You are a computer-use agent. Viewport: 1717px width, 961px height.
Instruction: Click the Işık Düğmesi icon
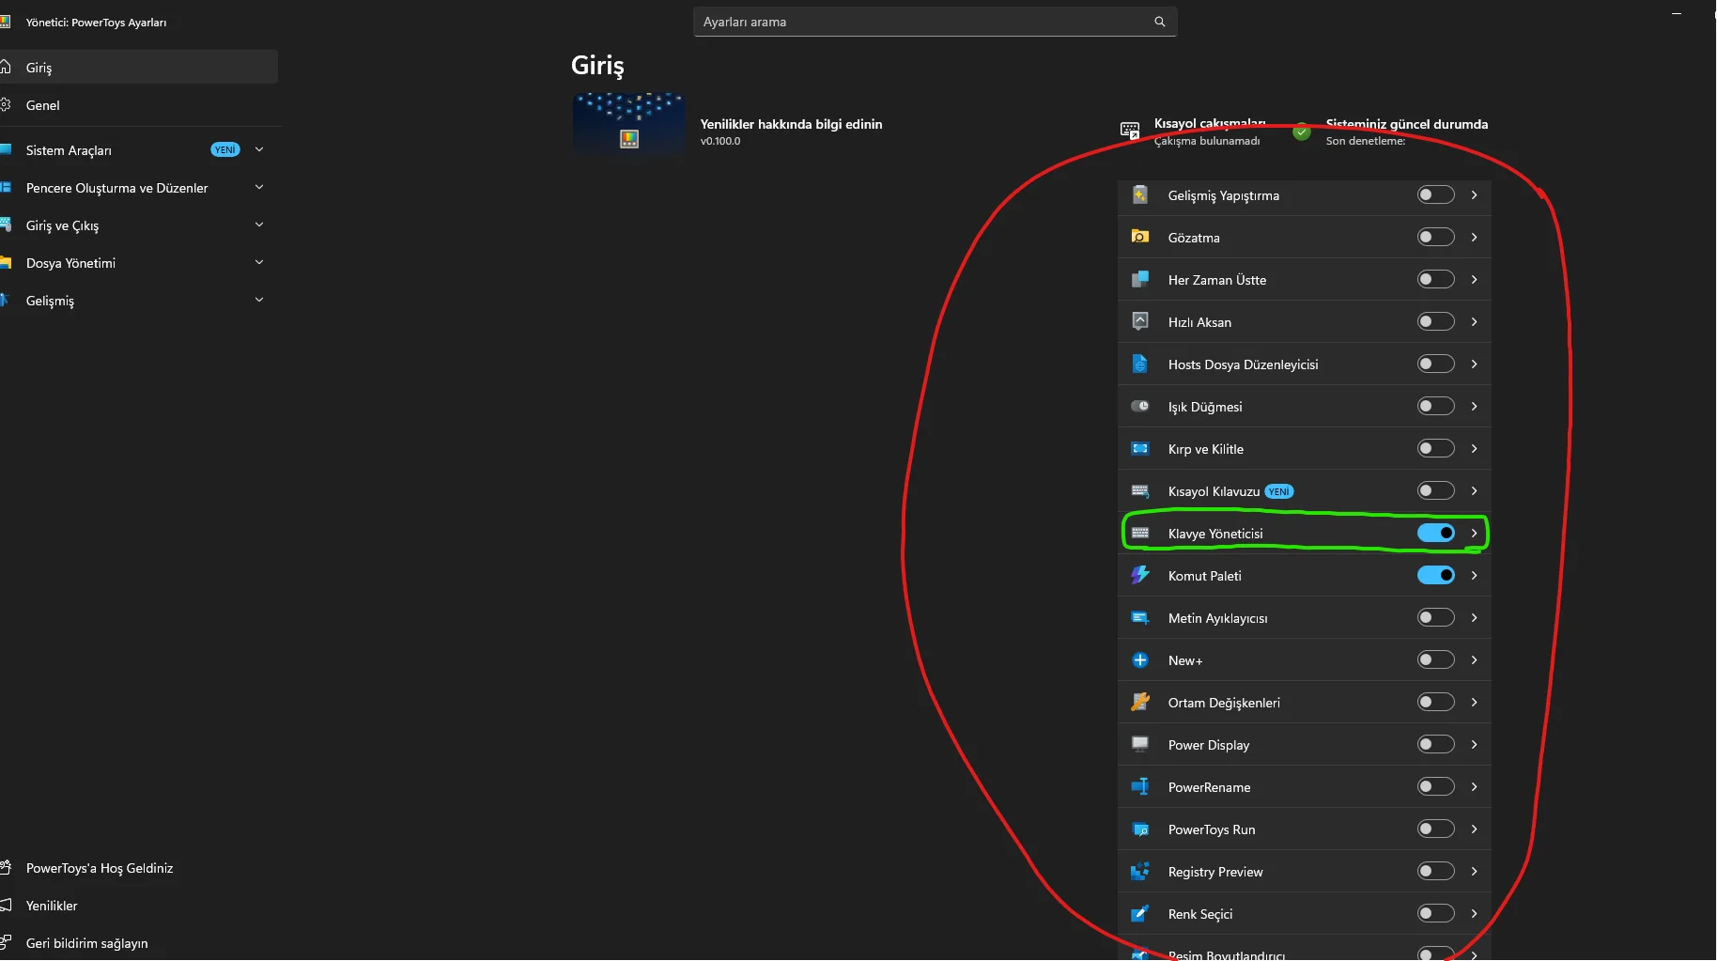(1140, 406)
